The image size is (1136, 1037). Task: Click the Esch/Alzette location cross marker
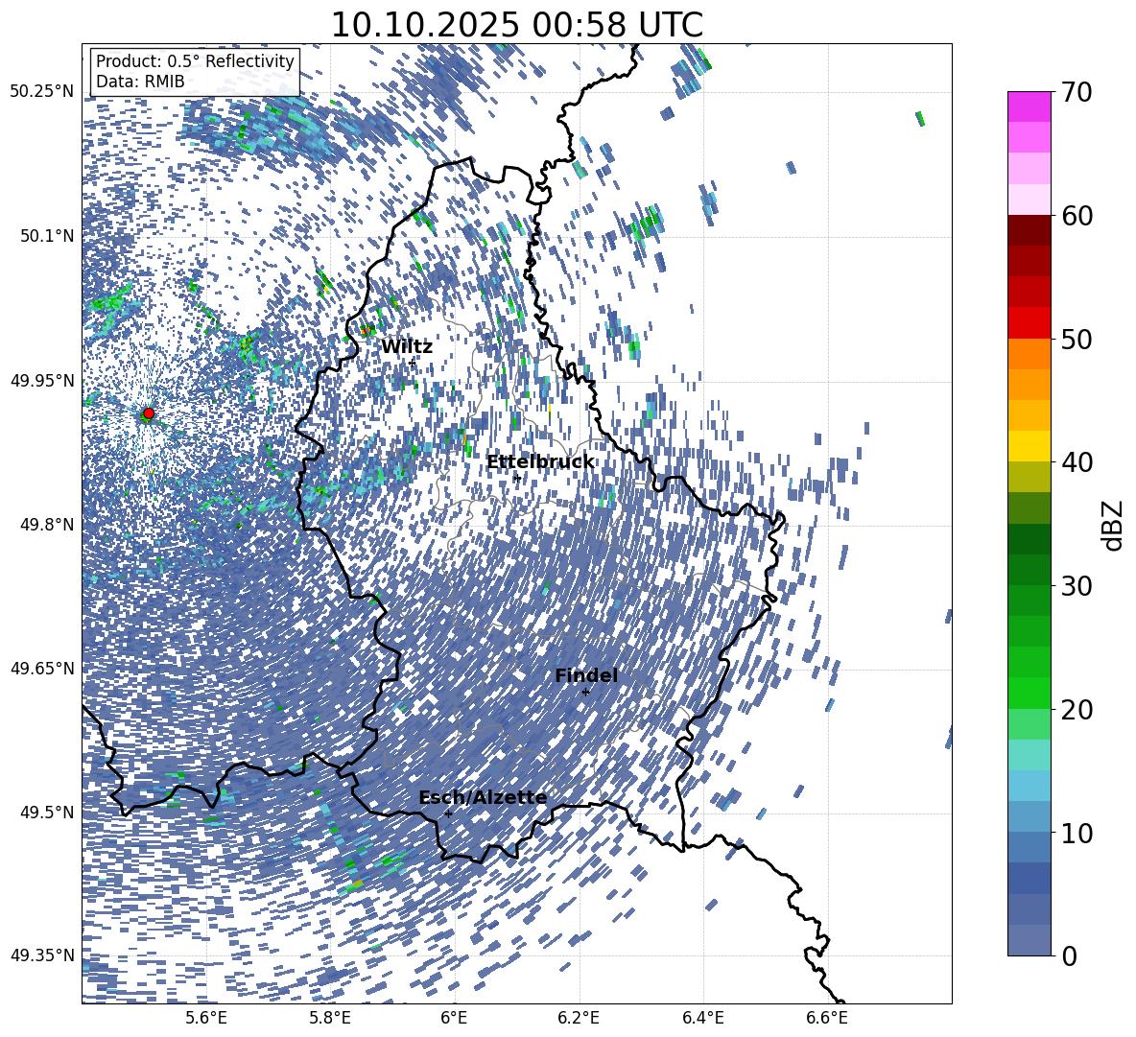pos(448,813)
